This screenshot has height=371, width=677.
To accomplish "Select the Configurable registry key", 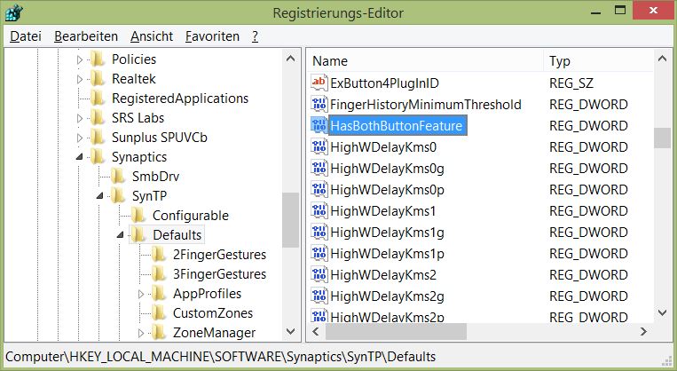I will click(x=190, y=216).
